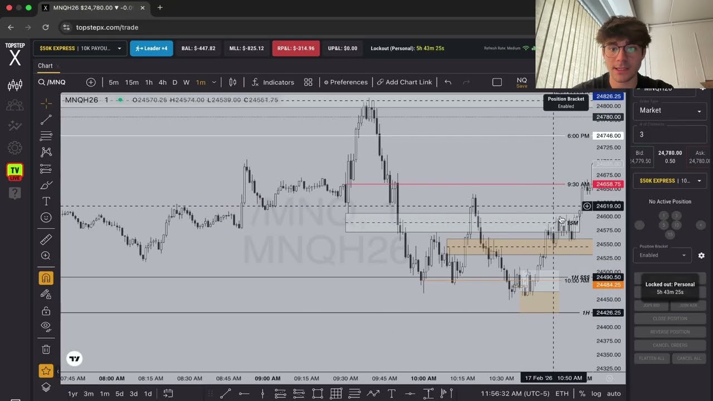Open chart Preferences
This screenshot has height=401, width=713.
345,82
